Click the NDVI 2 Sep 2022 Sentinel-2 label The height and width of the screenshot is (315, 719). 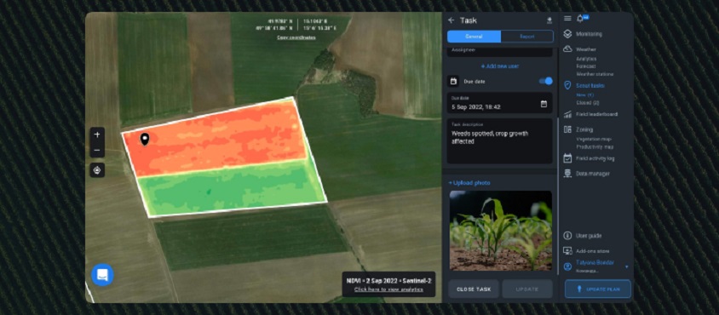point(388,280)
